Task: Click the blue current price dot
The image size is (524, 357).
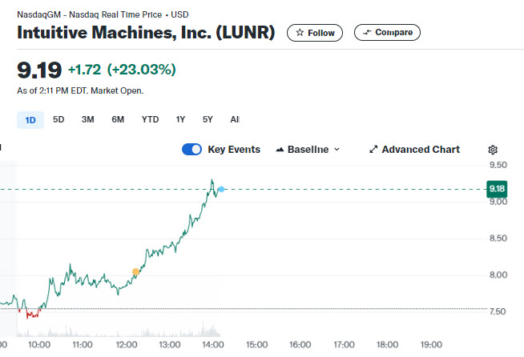Action: 221,190
